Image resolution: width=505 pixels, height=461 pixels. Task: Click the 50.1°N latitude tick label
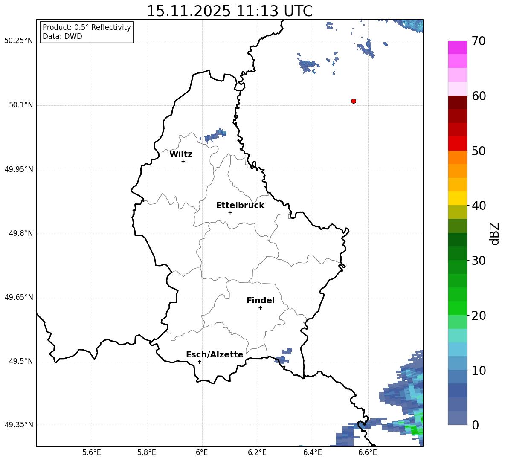pos(21,105)
